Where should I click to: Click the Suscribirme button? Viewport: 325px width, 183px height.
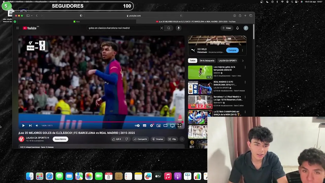point(60,139)
